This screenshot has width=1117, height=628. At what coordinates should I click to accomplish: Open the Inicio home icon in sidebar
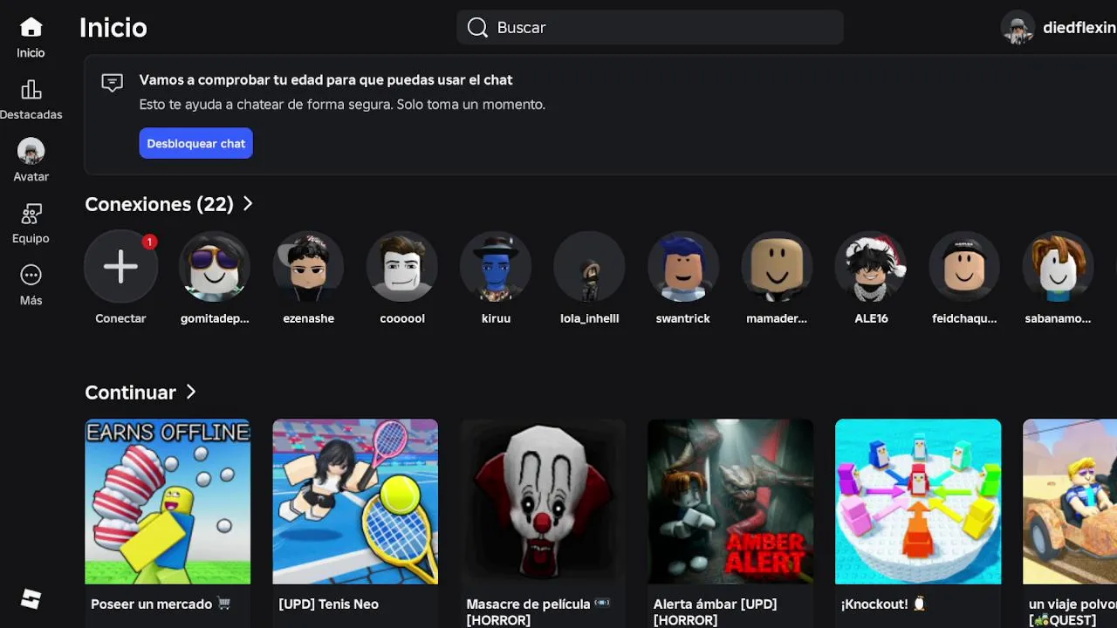pos(31,28)
